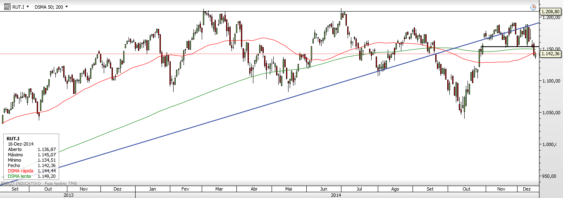Click the Ago month label

point(395,189)
